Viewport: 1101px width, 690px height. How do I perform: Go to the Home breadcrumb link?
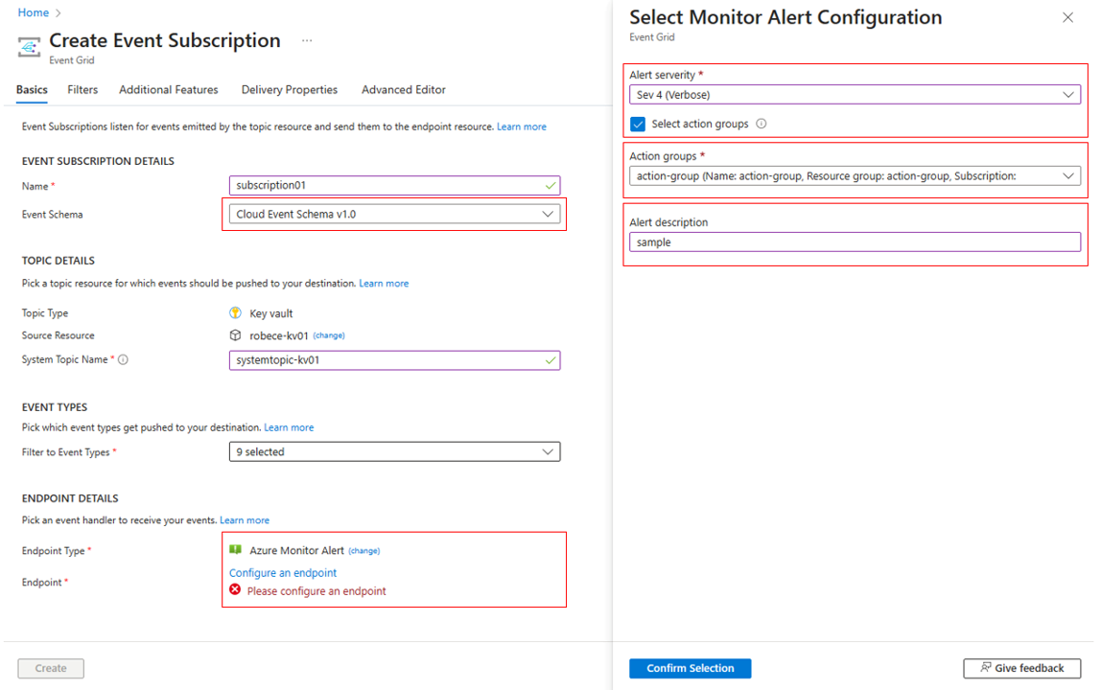tap(33, 12)
